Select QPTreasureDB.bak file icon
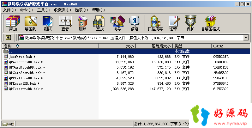Screen dimensions: 252x128 click(6, 89)
